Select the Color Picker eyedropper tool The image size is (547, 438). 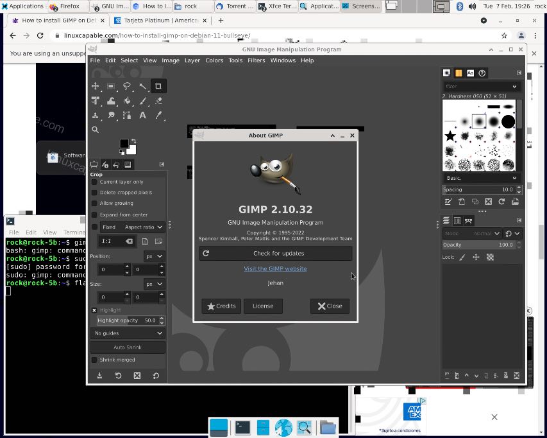(x=158, y=115)
